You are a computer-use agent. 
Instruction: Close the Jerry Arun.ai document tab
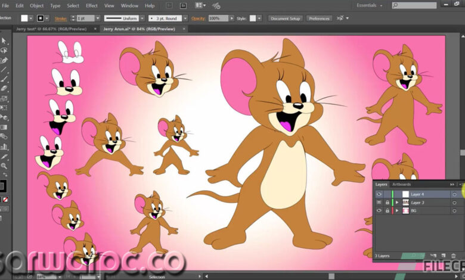184,29
